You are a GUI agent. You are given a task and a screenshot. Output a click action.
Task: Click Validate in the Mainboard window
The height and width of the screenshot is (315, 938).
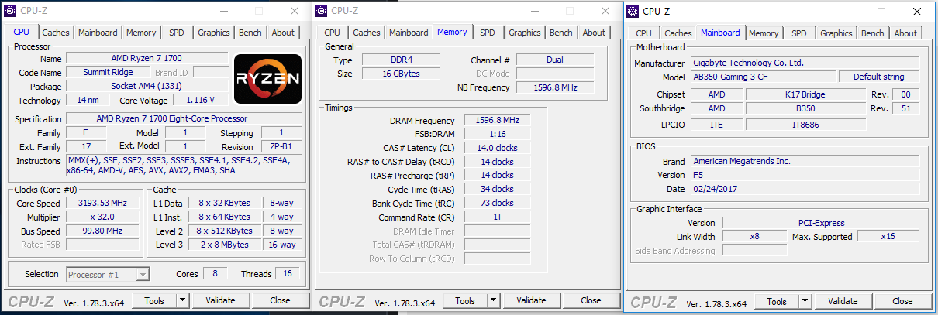tap(843, 301)
